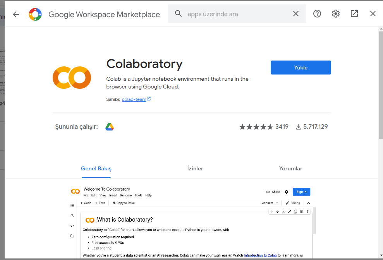Viewport: 383px width, 260px height.
Task: Open Marketplace in new window icon
Action: (x=354, y=14)
